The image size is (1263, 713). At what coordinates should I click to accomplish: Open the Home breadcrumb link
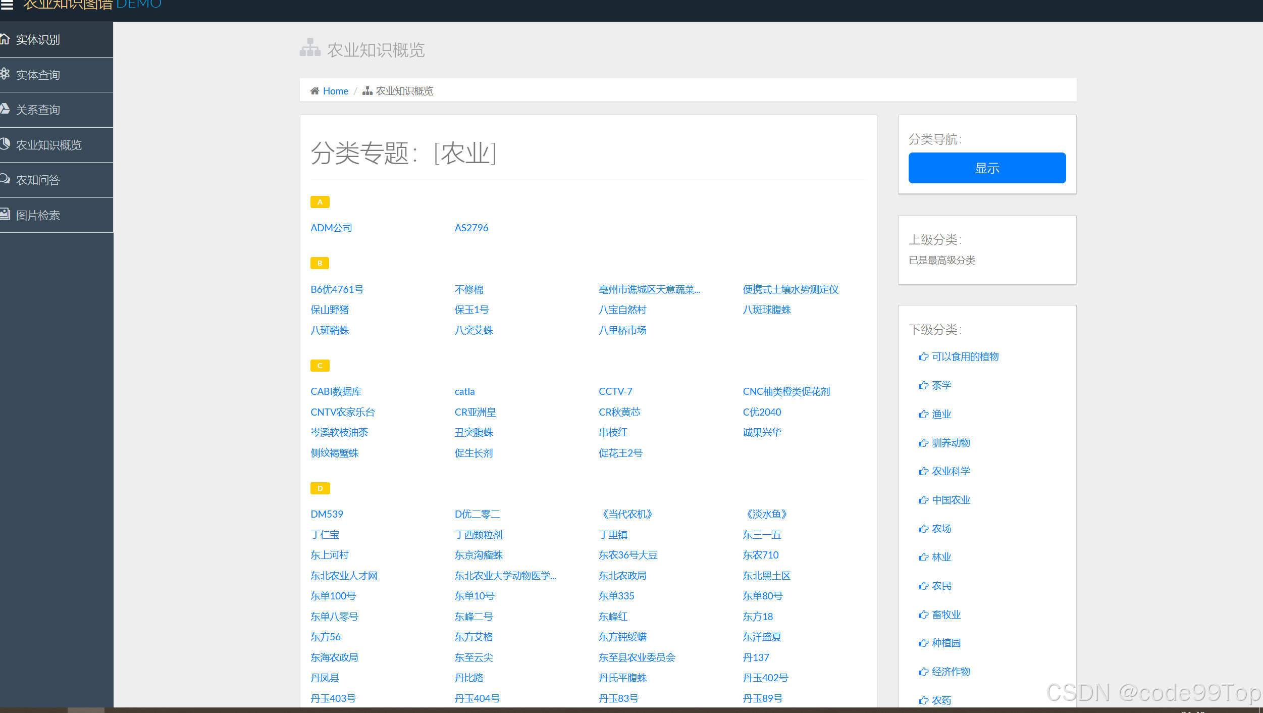tap(335, 91)
